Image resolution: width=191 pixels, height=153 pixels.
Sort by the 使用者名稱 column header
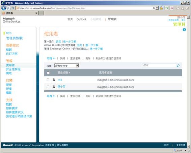tap(106, 72)
